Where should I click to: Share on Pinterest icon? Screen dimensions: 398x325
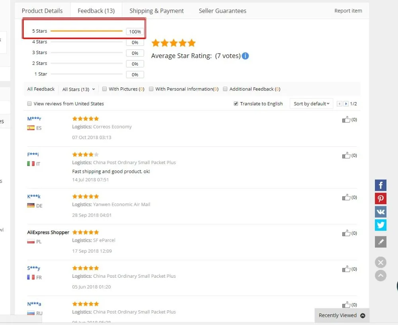point(380,198)
